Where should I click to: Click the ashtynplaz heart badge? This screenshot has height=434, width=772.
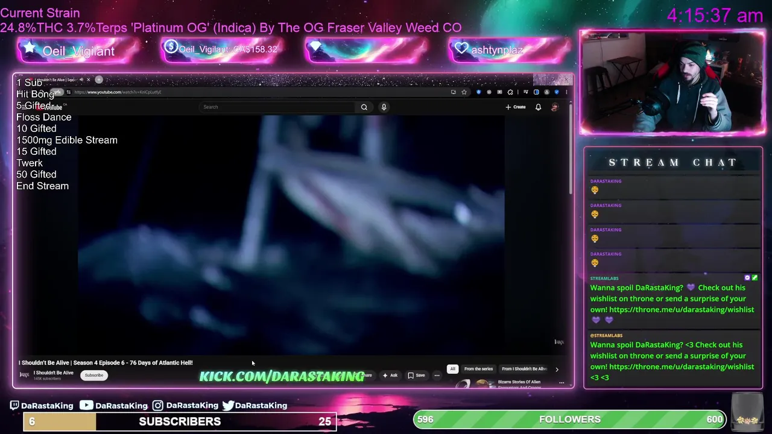510,49
